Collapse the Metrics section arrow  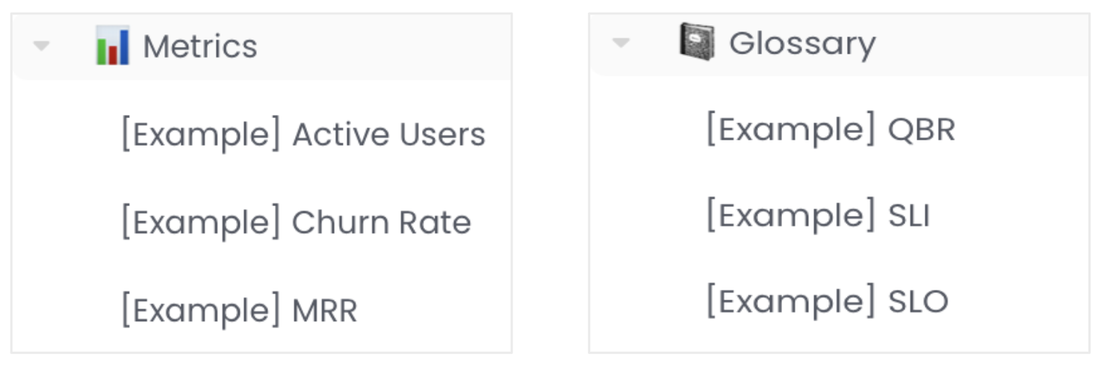(42, 46)
